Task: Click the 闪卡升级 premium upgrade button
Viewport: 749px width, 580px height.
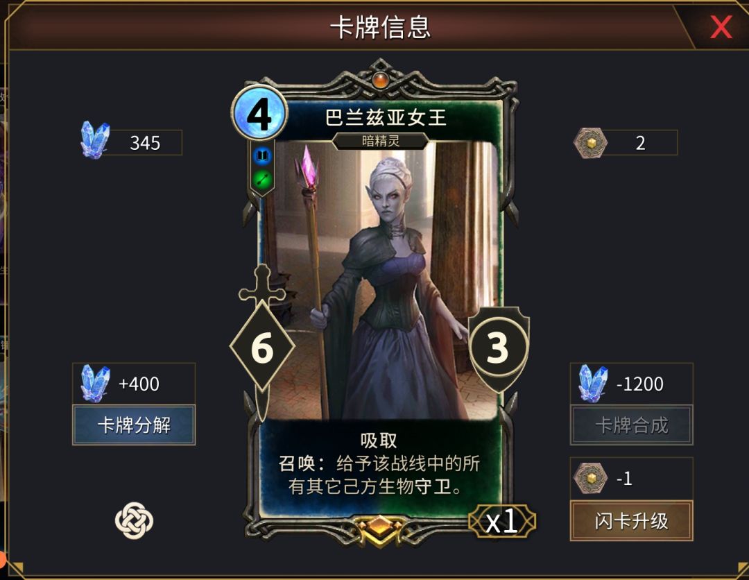Action: tap(632, 520)
